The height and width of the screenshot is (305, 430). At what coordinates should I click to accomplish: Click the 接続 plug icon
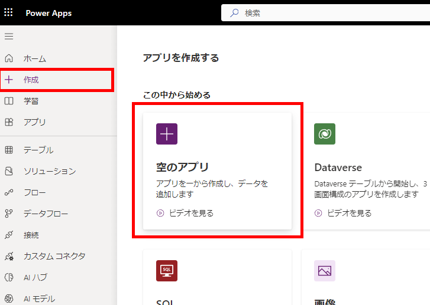tap(9, 235)
